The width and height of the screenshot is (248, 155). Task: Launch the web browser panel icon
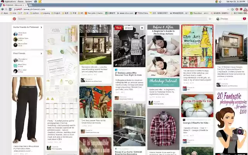[x=36, y=2]
